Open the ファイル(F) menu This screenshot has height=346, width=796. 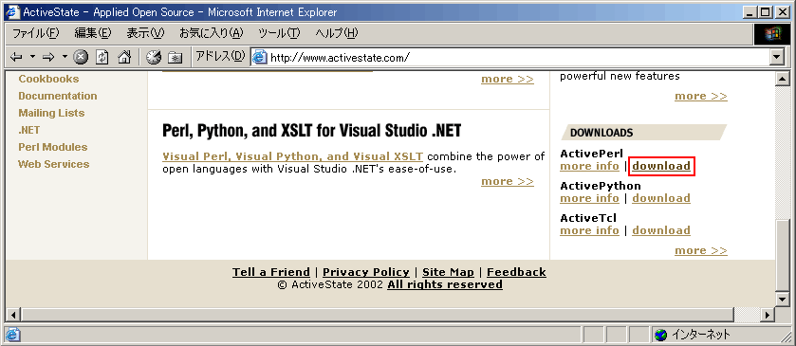pyautogui.click(x=35, y=33)
